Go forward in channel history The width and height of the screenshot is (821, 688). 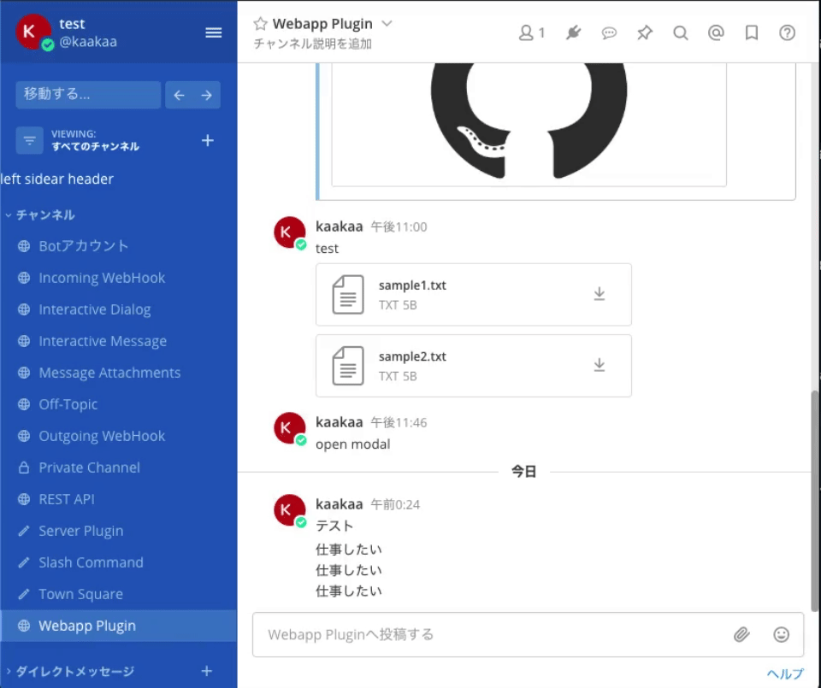point(206,95)
